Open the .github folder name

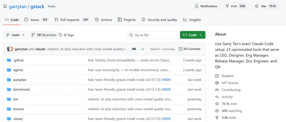(x=18, y=60)
